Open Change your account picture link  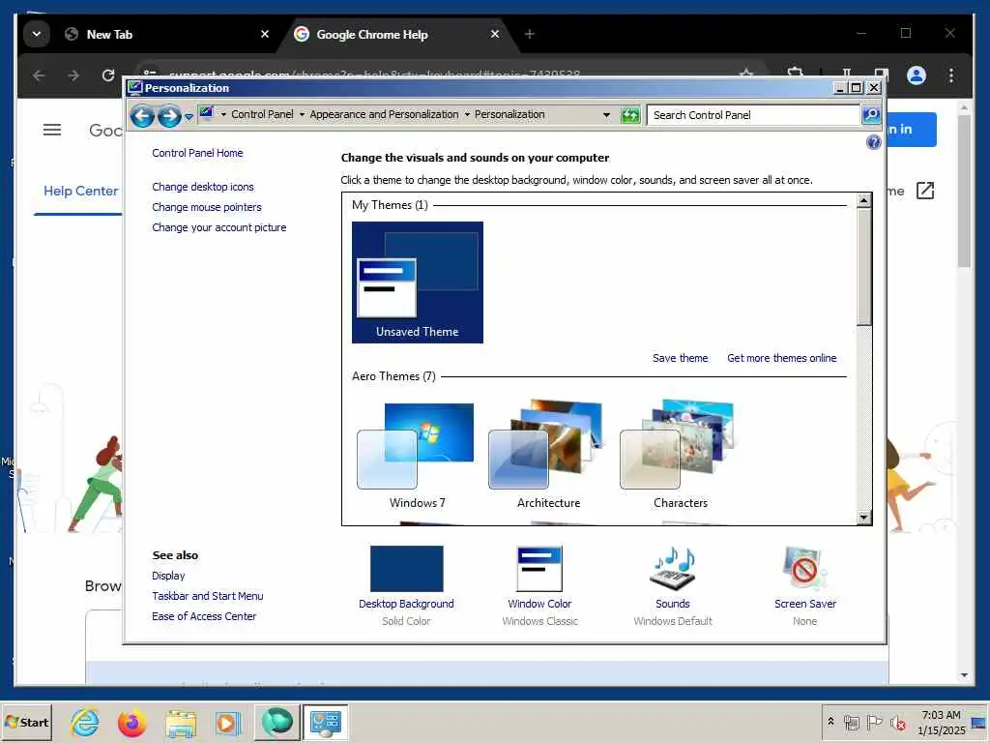point(219,227)
